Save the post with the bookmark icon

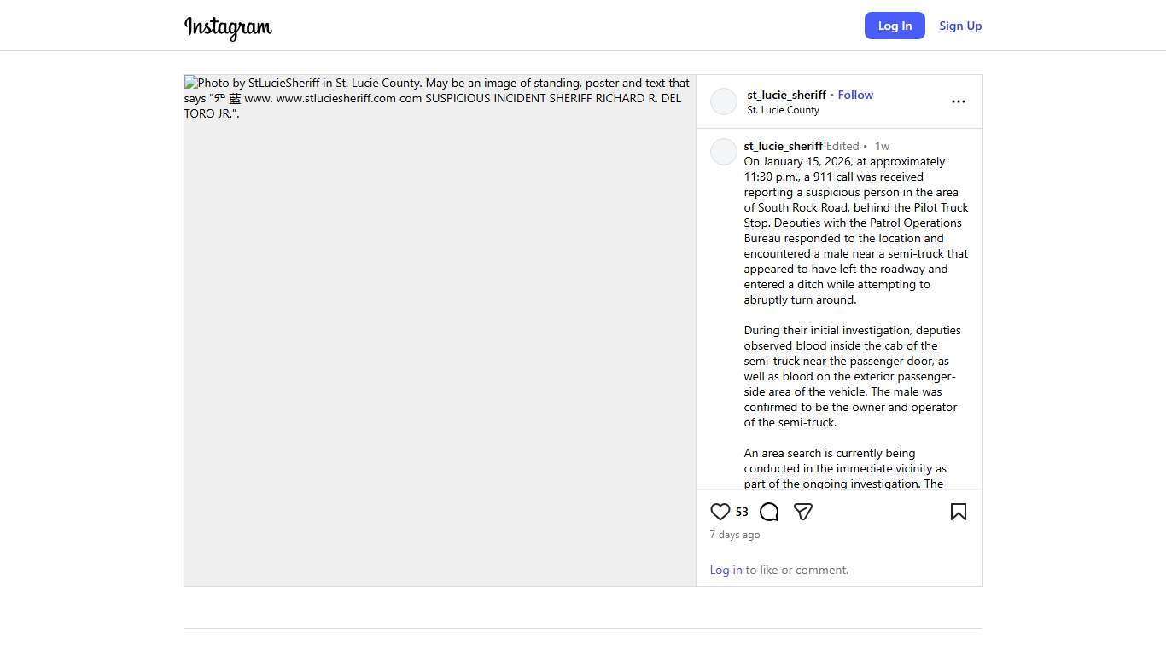(x=959, y=512)
